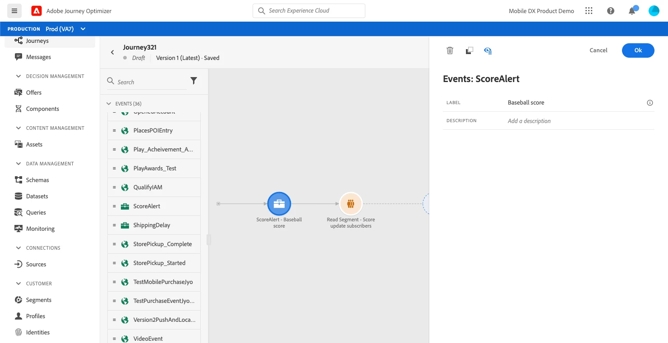668x343 pixels.
Task: Click Mobile DX Product Demo organization
Action: coord(541,11)
